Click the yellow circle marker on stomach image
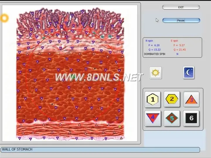The height and width of the screenshot is (158, 211). click(x=120, y=127)
